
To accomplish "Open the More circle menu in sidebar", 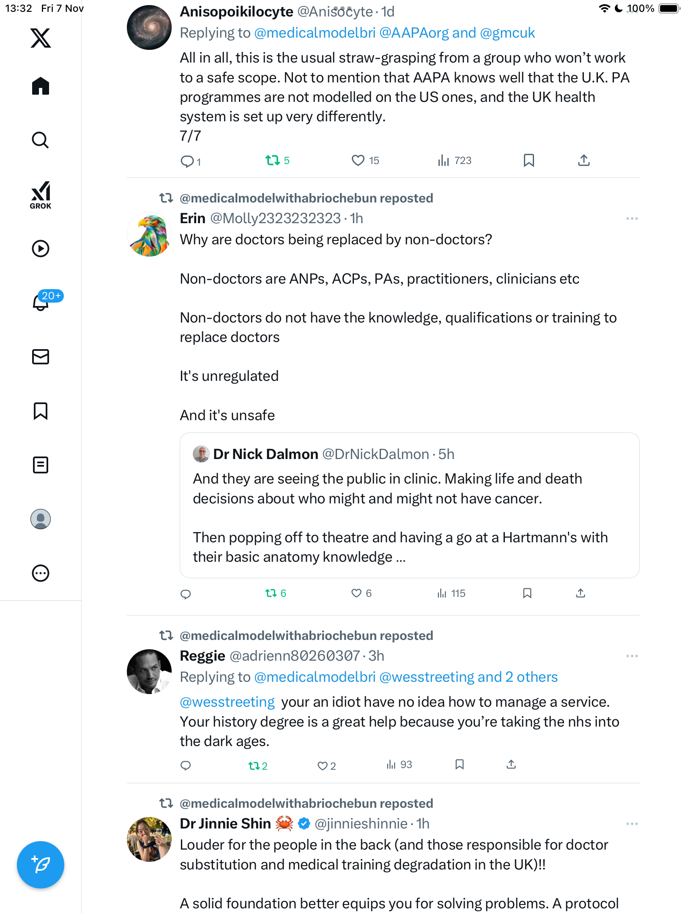I will tap(41, 573).
